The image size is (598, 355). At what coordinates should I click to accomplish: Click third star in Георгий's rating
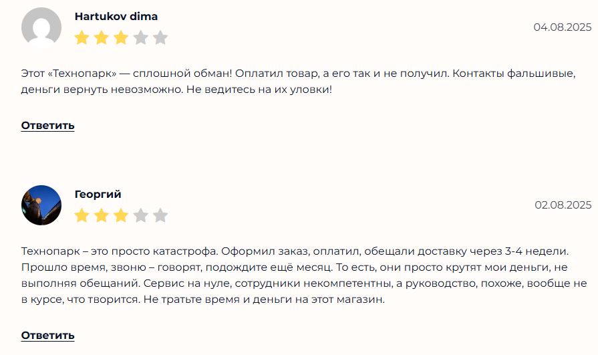click(121, 215)
